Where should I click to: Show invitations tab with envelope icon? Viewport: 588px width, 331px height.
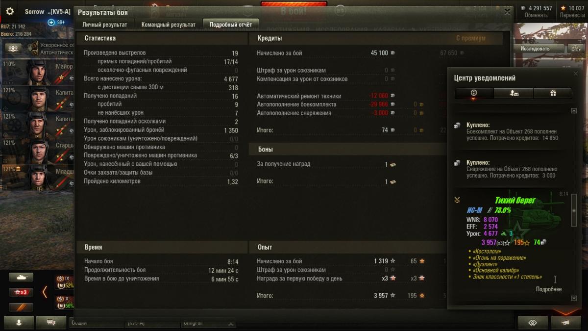513,93
